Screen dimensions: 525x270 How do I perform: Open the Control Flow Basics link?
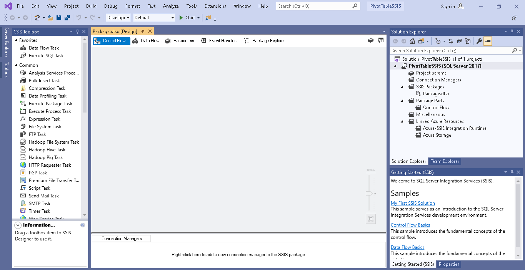pyautogui.click(x=410, y=225)
